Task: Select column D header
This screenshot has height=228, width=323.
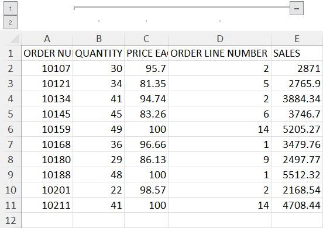Action: pyautogui.click(x=220, y=38)
